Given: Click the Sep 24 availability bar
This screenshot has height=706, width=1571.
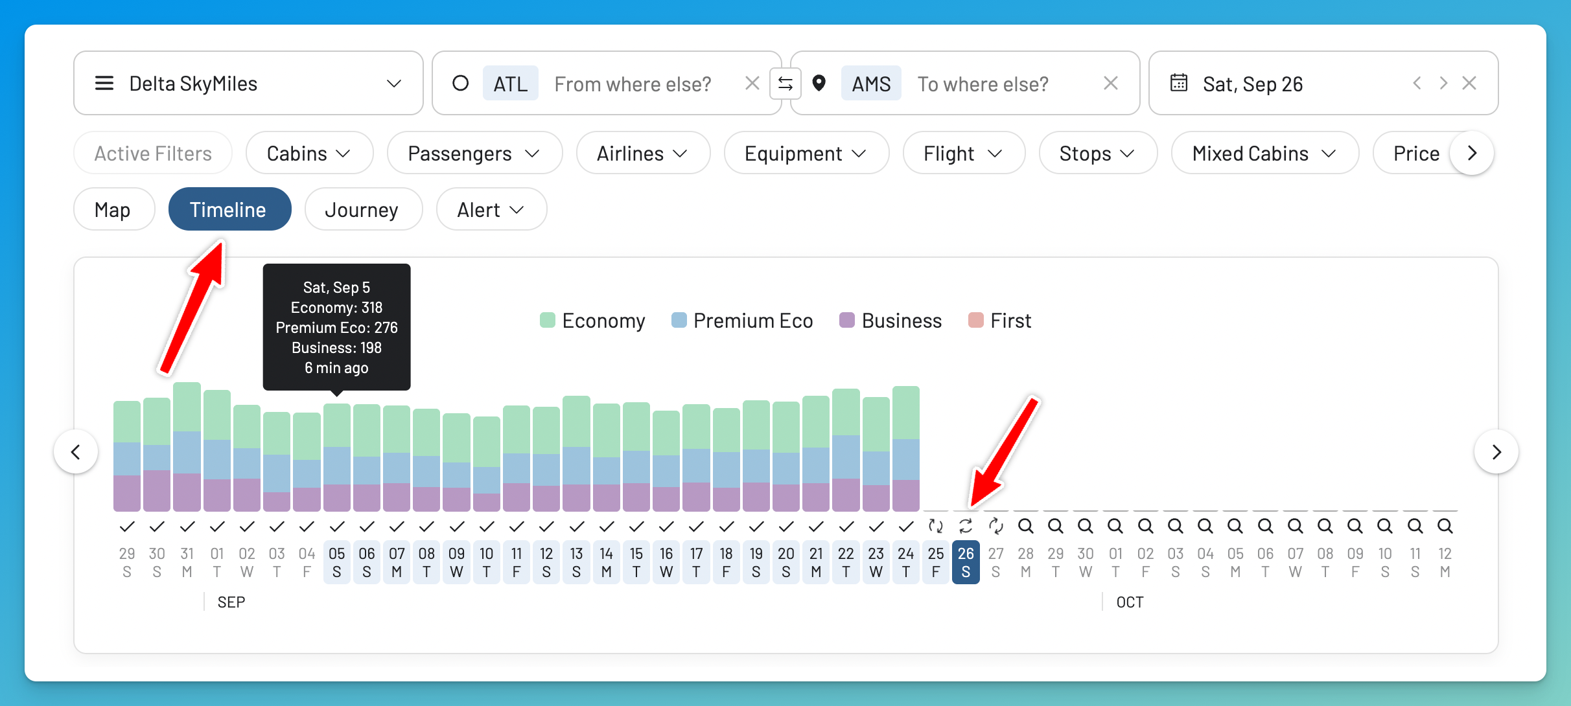Looking at the screenshot, I should coord(906,449).
